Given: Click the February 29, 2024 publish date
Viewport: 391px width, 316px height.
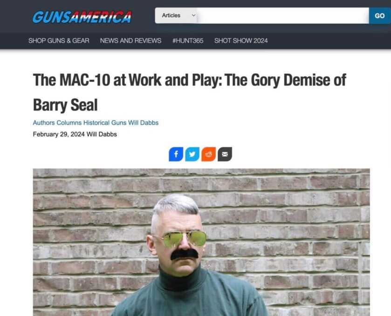Looking at the screenshot, I should point(59,134).
